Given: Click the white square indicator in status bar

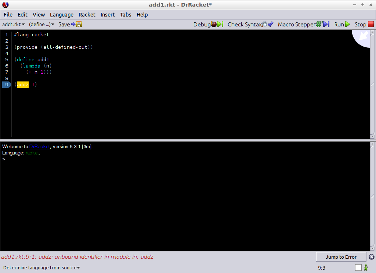Looking at the screenshot, I should pyautogui.click(x=358, y=267).
